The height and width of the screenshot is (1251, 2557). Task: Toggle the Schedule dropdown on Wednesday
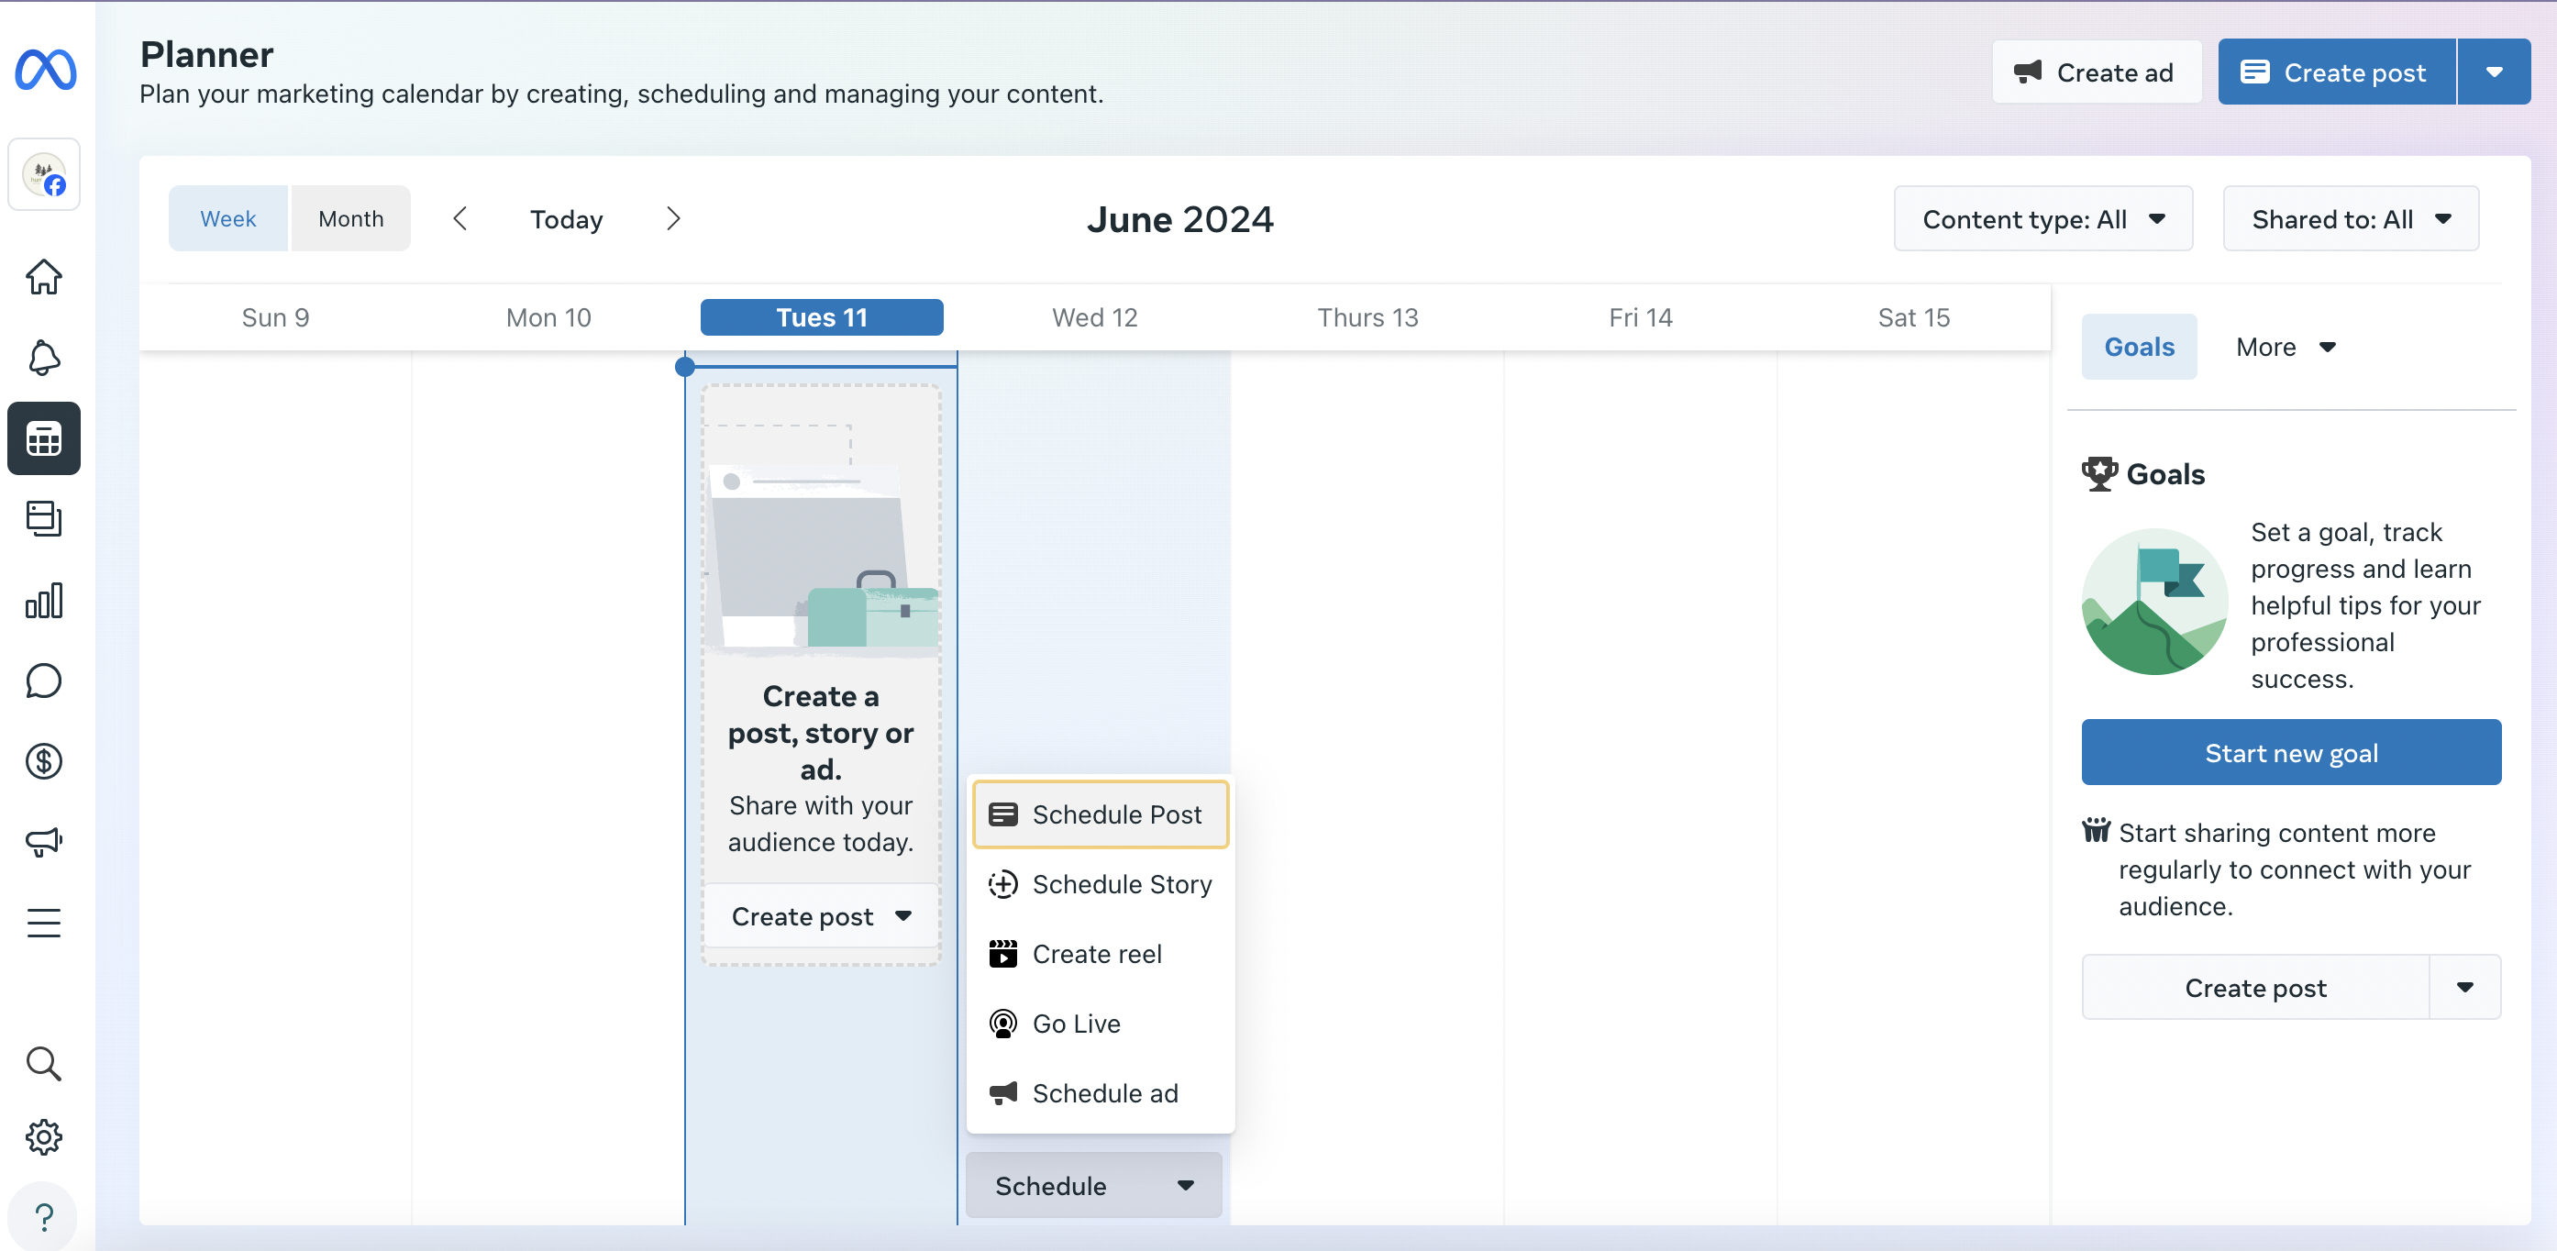pyautogui.click(x=1093, y=1186)
